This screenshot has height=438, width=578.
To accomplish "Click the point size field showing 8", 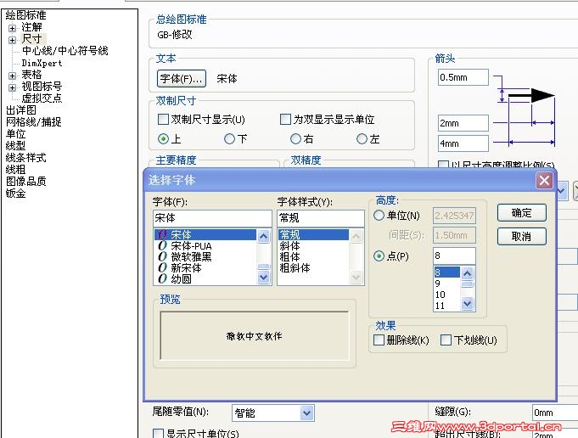I will (x=454, y=255).
